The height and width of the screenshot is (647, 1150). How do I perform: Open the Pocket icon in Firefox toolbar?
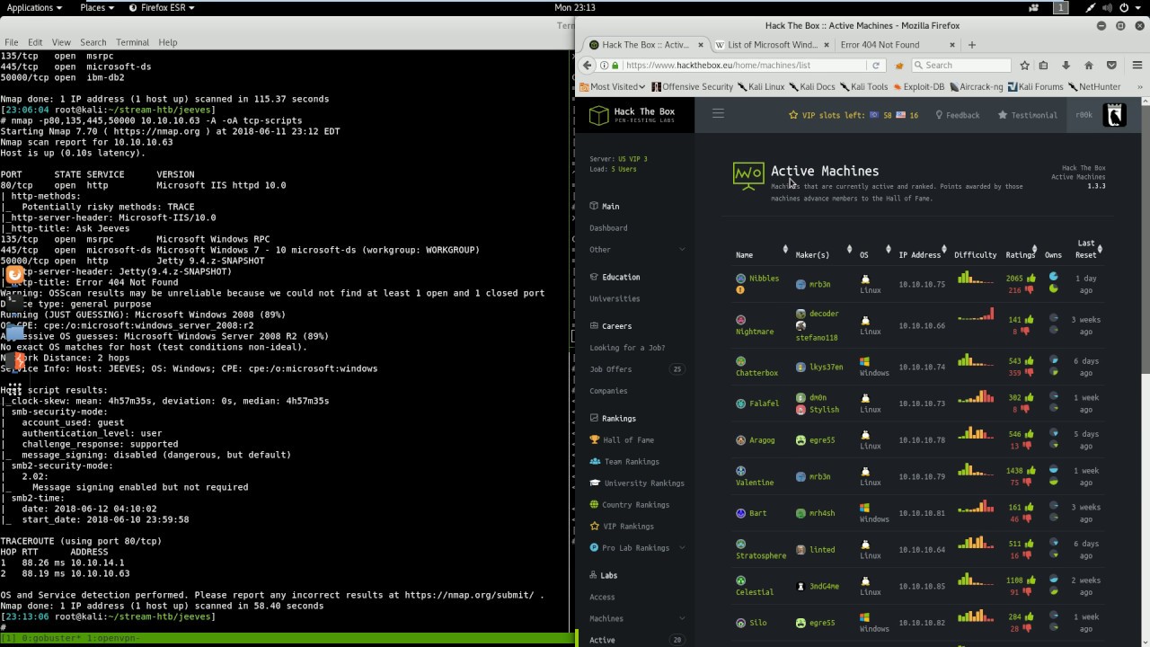click(x=1111, y=65)
